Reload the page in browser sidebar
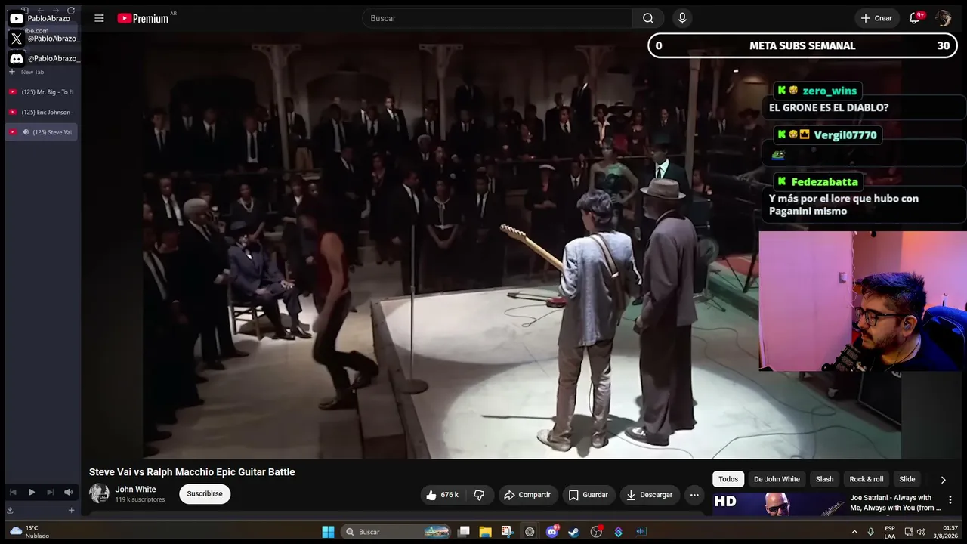 tap(71, 11)
